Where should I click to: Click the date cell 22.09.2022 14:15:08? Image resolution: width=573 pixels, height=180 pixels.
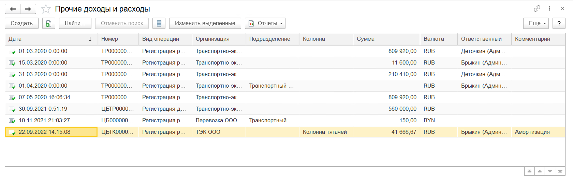[51, 132]
